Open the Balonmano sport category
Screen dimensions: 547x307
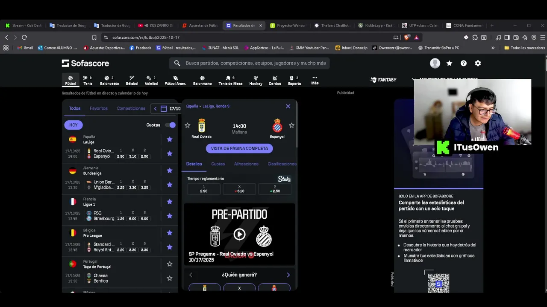point(202,80)
